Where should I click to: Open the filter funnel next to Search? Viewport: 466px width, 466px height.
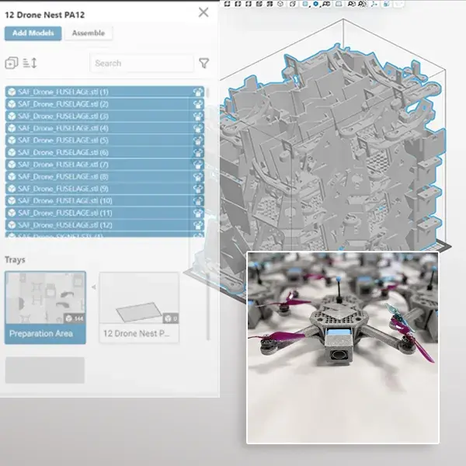tap(203, 63)
